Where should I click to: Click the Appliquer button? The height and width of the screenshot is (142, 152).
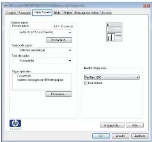140,136
